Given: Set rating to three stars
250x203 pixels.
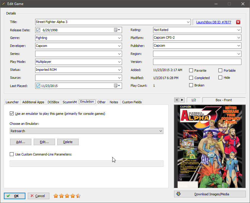Looking at the screenshot, I should tap(67, 196).
